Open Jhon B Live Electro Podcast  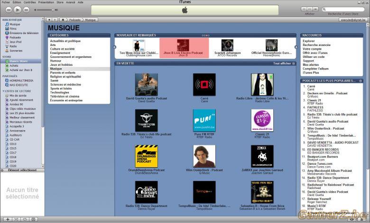click(x=183, y=48)
